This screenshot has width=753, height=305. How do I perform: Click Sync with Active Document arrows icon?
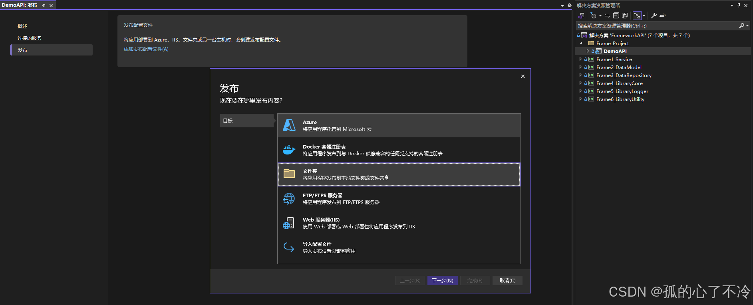coord(607,16)
